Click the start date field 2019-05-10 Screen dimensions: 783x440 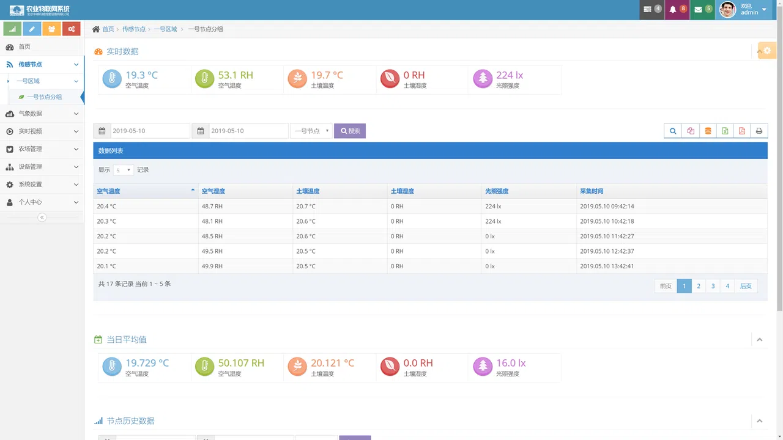[x=150, y=131]
